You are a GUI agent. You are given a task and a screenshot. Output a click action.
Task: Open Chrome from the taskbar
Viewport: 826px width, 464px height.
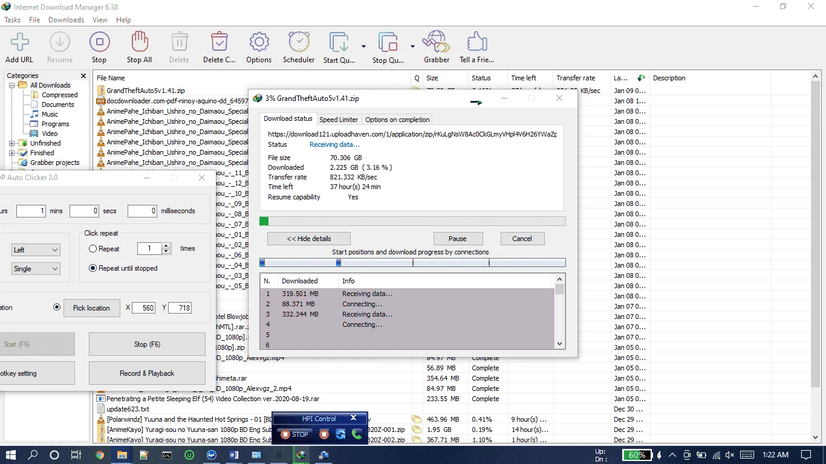pos(99,455)
